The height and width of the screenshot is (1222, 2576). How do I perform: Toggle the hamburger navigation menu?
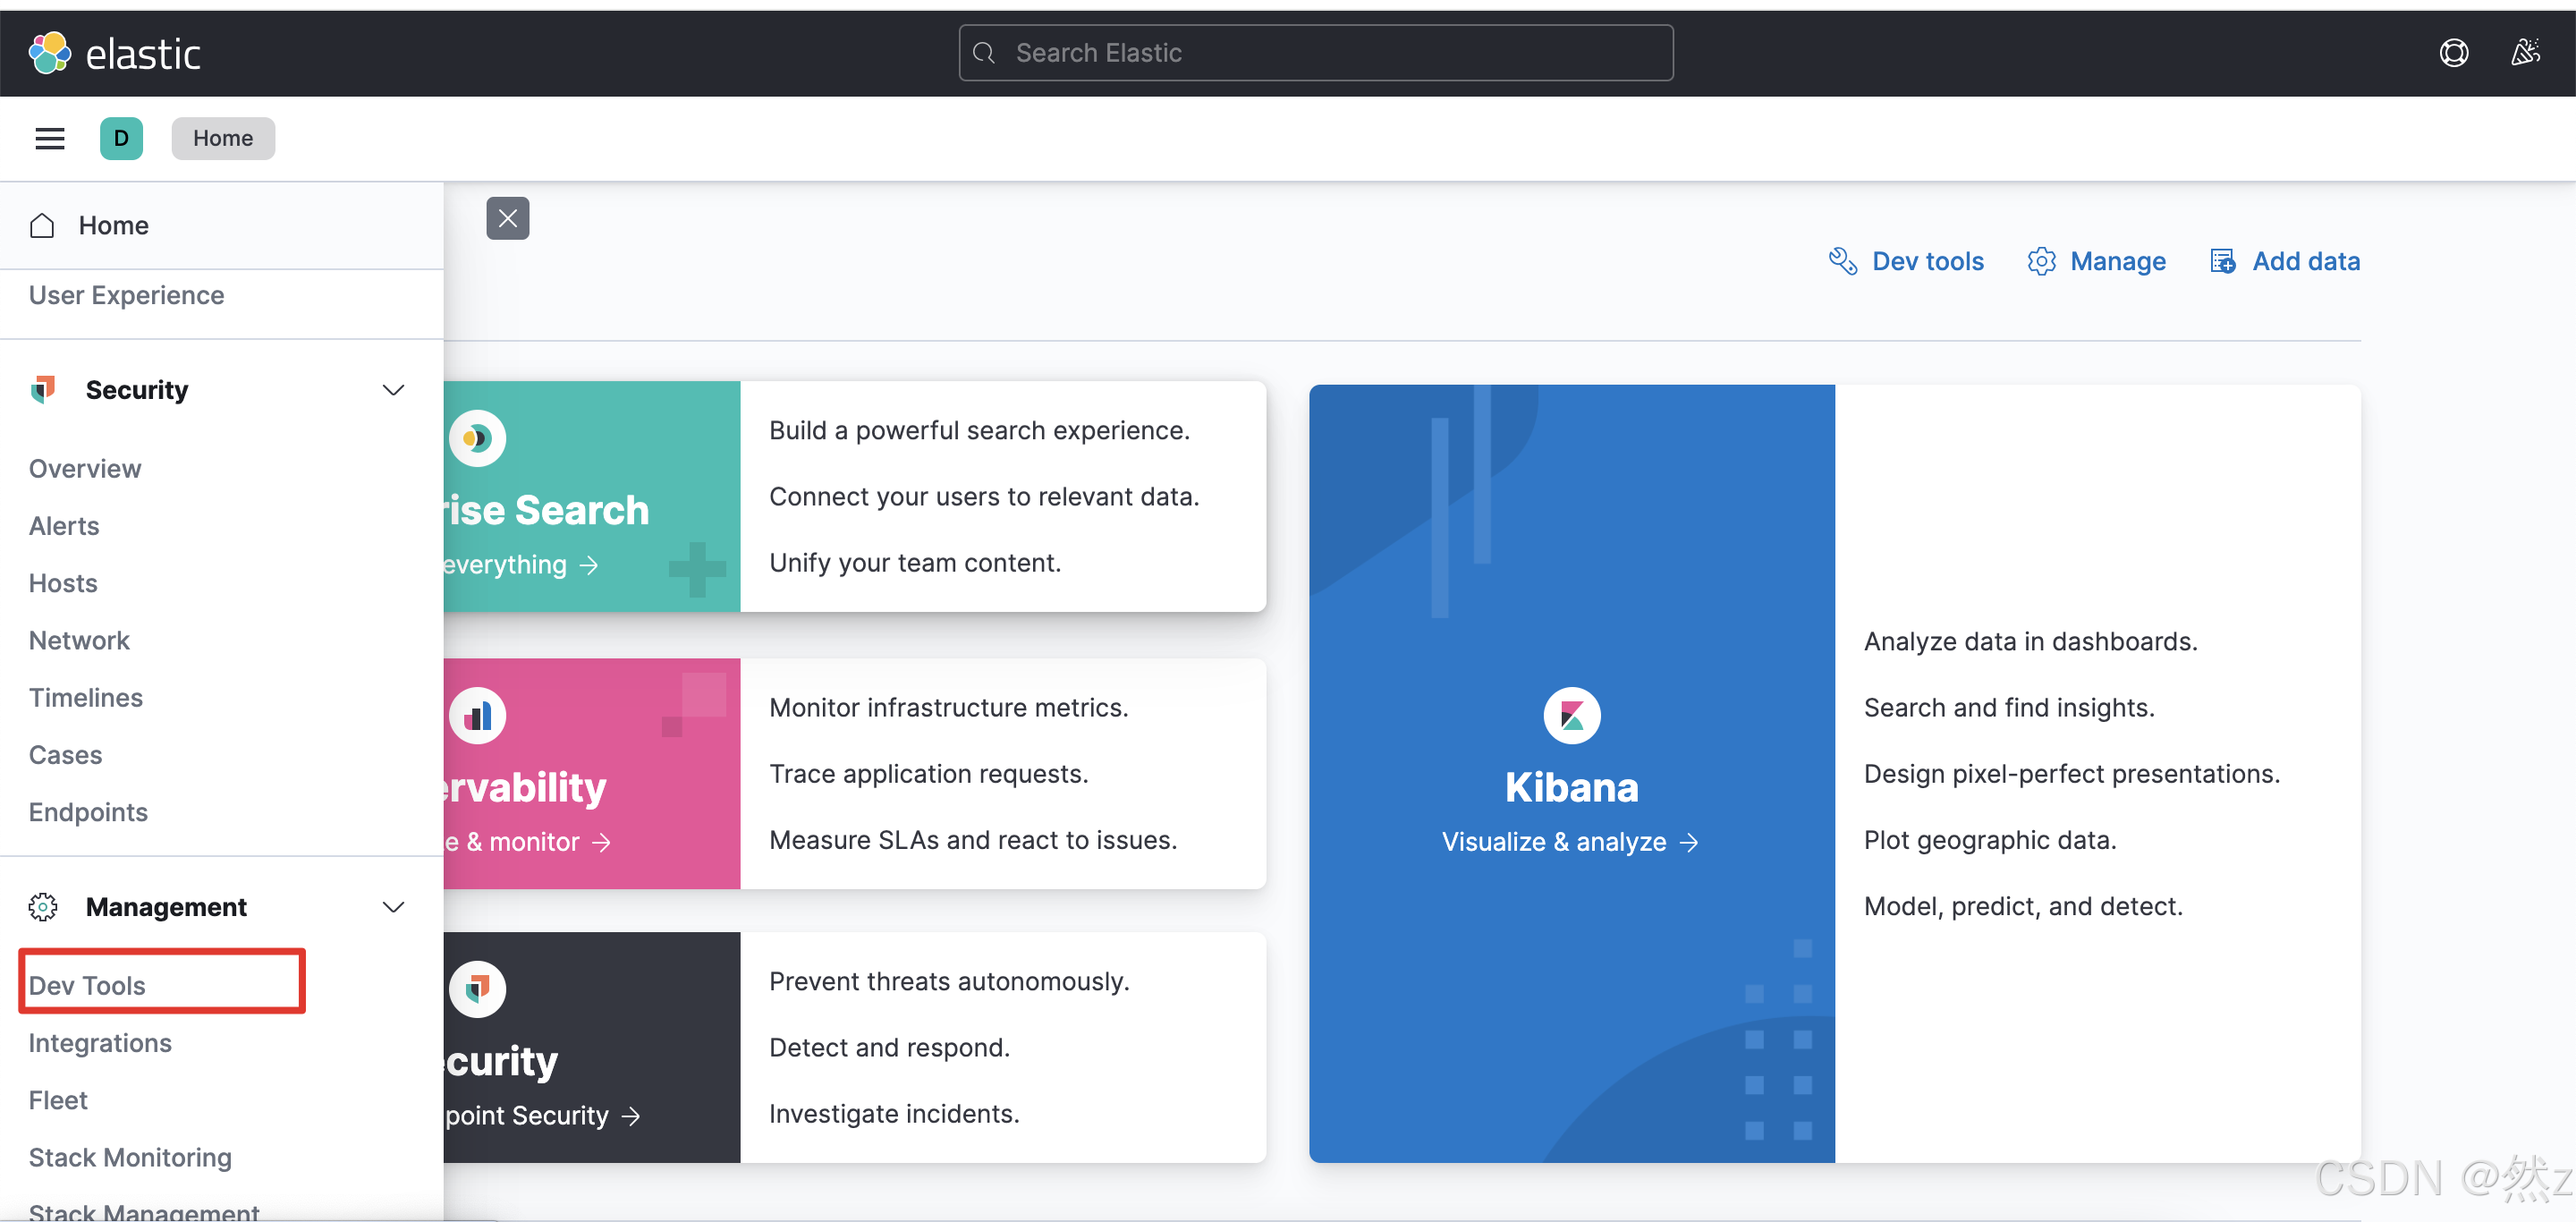click(49, 138)
